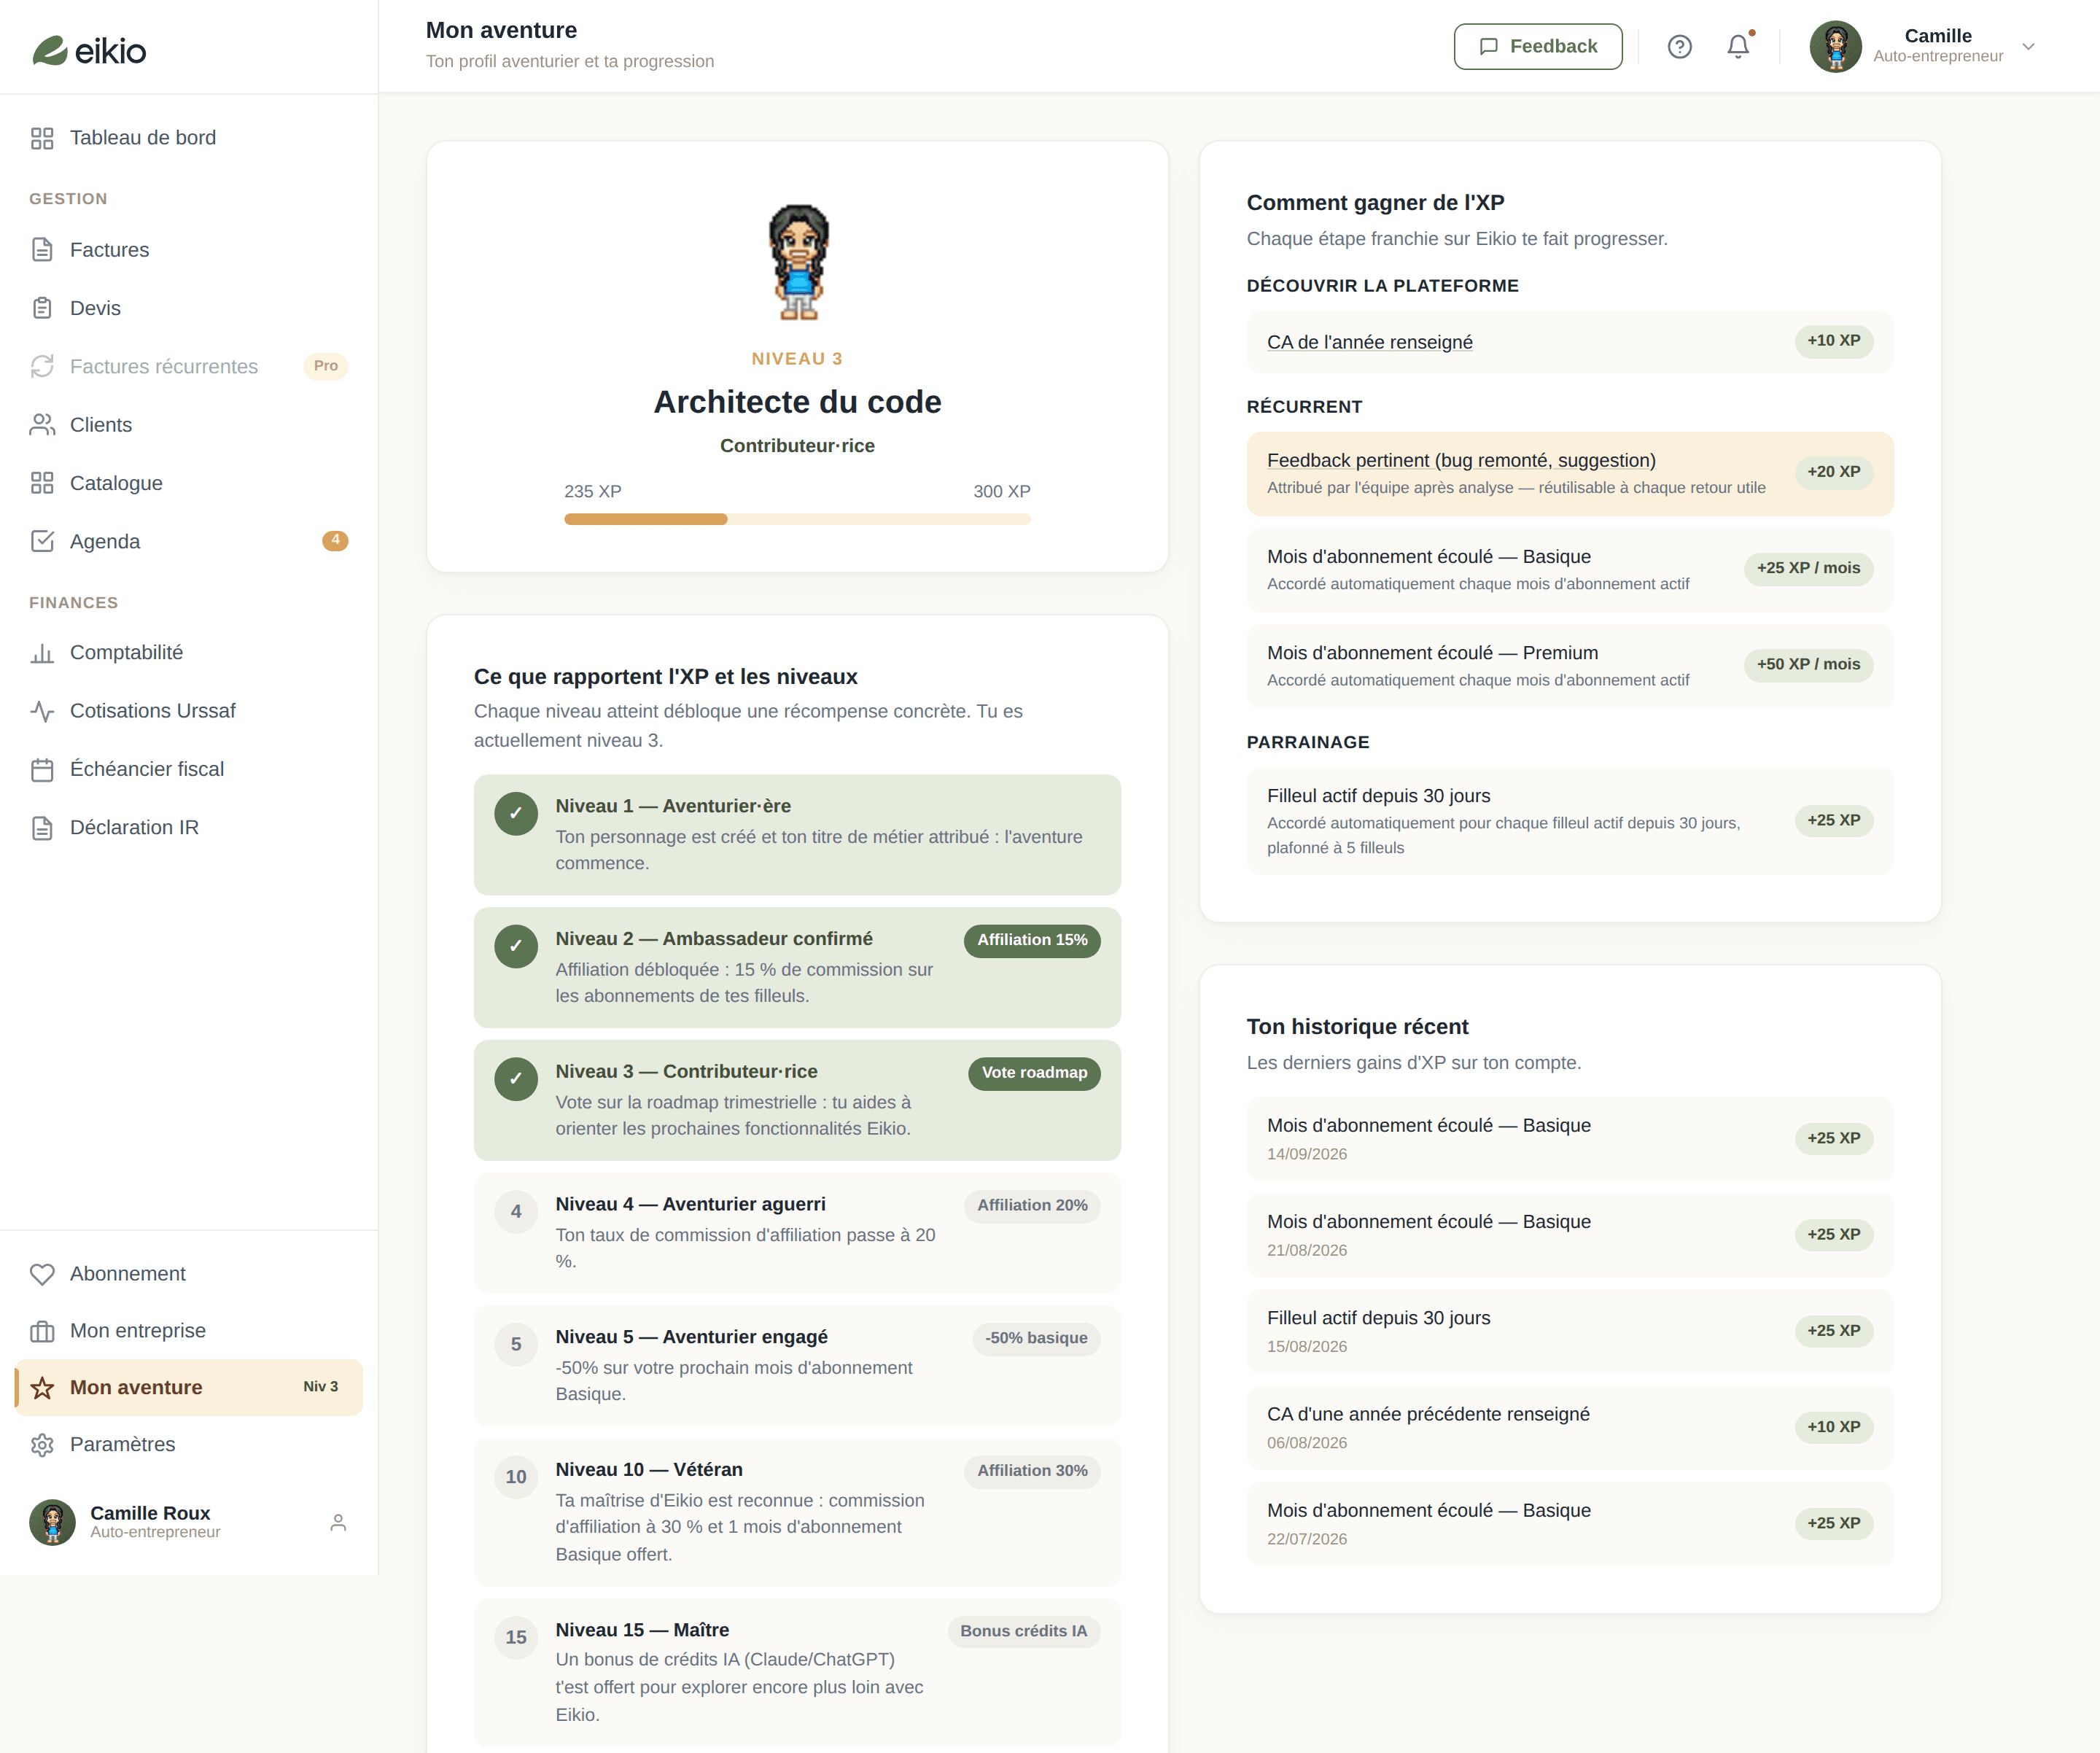
Task: Click the Clients people icon
Action: tap(42, 425)
